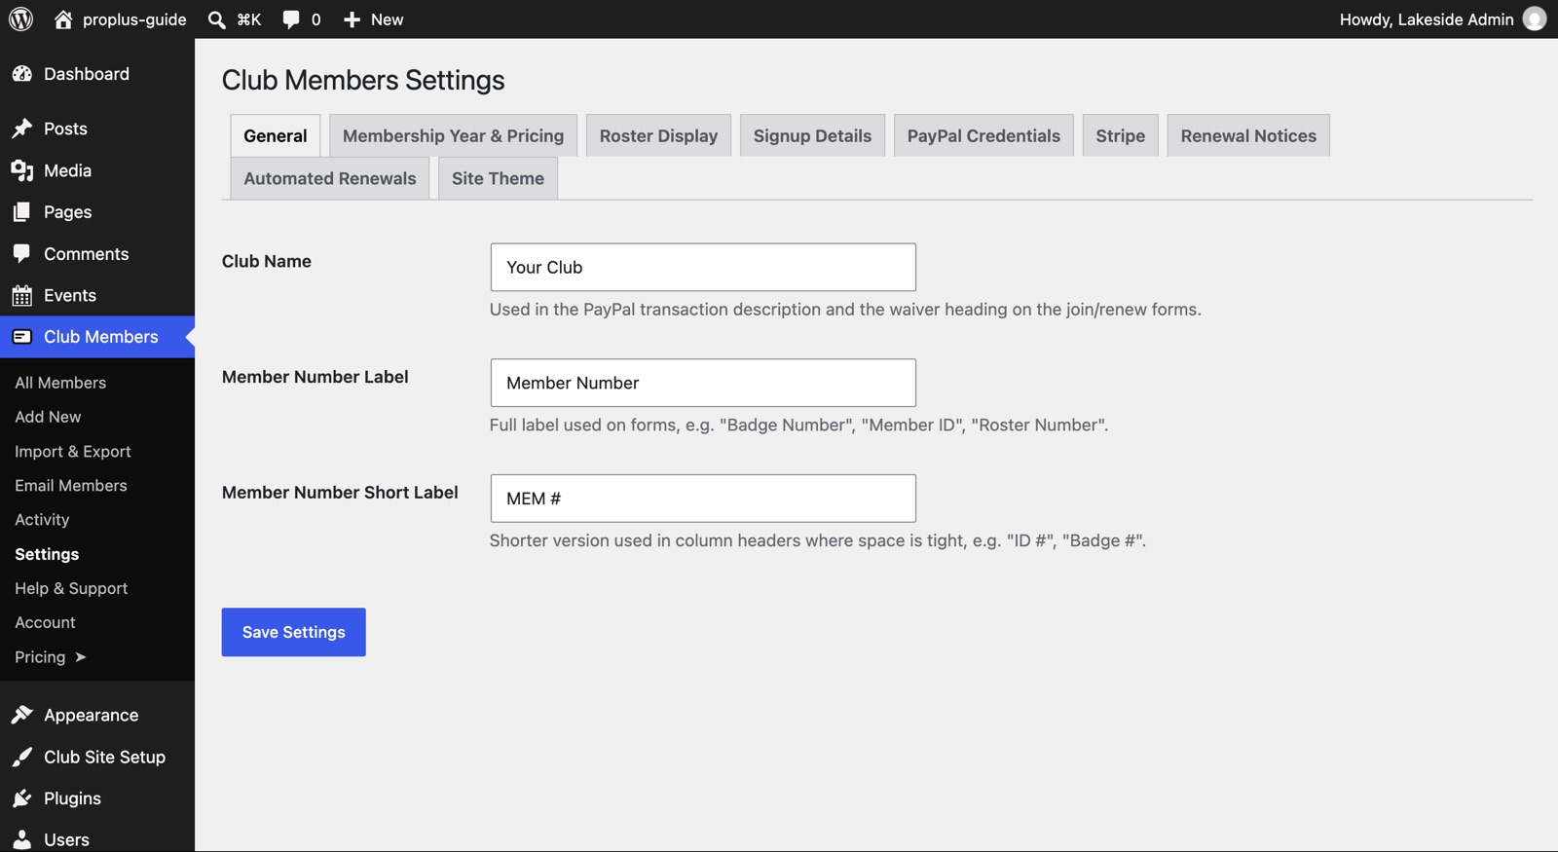Go to Import & Export

coord(73,452)
